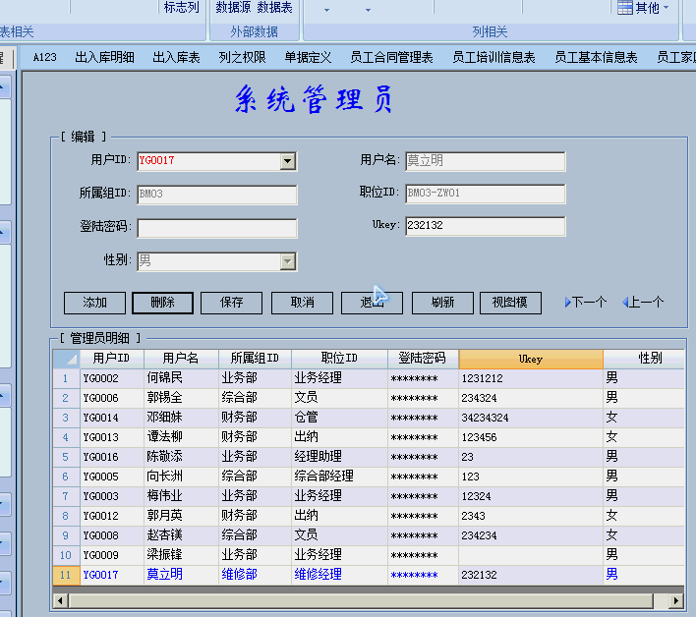Select row 1 header in grid

pyautogui.click(x=66, y=378)
